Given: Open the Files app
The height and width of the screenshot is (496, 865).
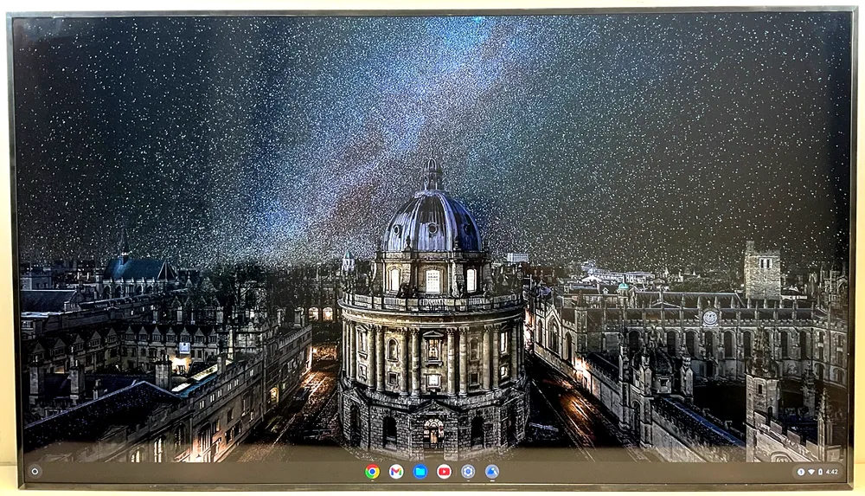Looking at the screenshot, I should tap(420, 471).
